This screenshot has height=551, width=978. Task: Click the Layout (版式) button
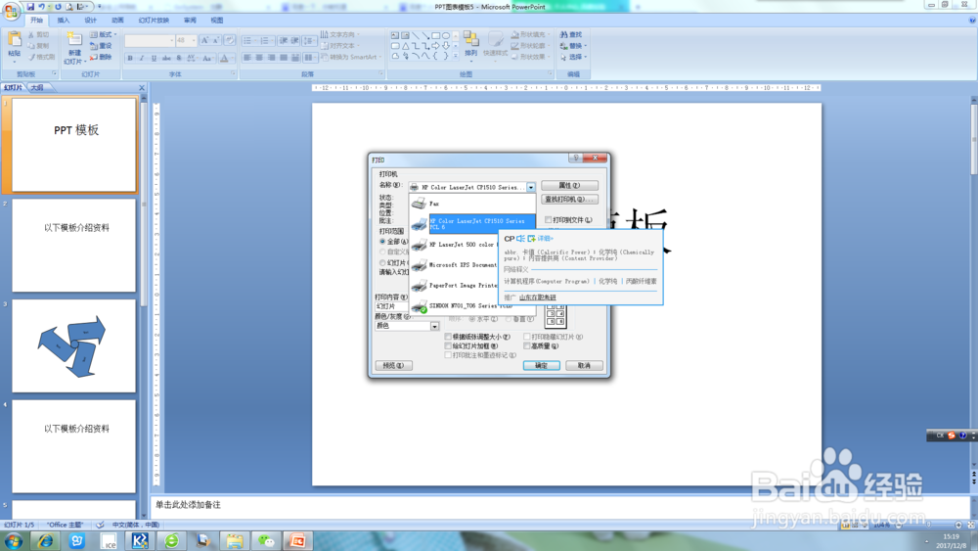click(x=103, y=34)
